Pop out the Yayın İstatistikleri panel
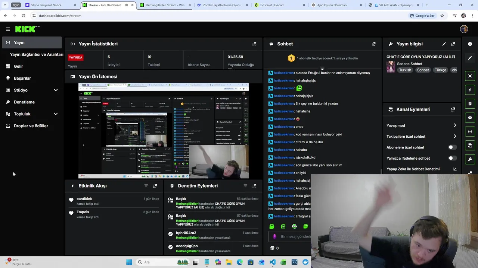 [254, 44]
